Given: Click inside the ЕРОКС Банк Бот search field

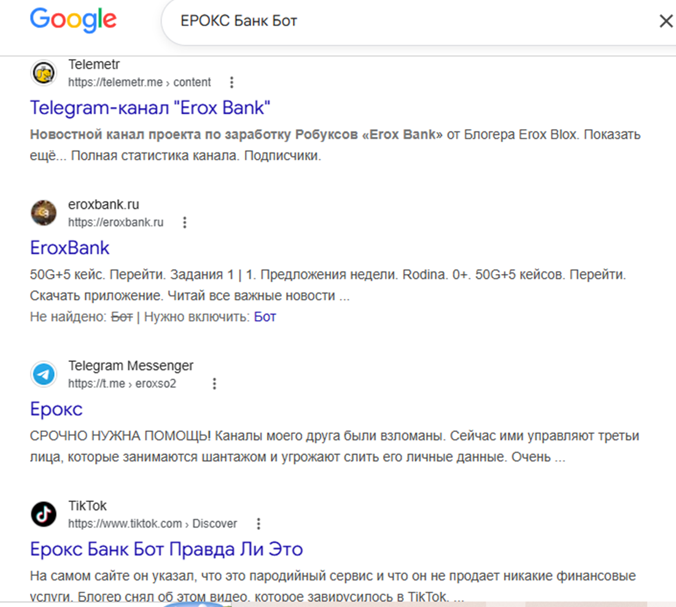Looking at the screenshot, I should click(x=414, y=21).
